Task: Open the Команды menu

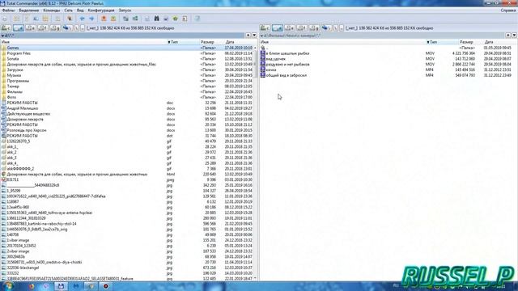Action: (52, 11)
